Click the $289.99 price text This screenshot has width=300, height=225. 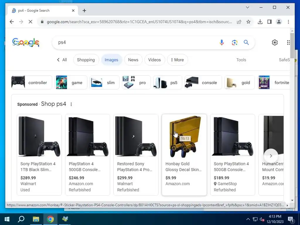pos(28,178)
